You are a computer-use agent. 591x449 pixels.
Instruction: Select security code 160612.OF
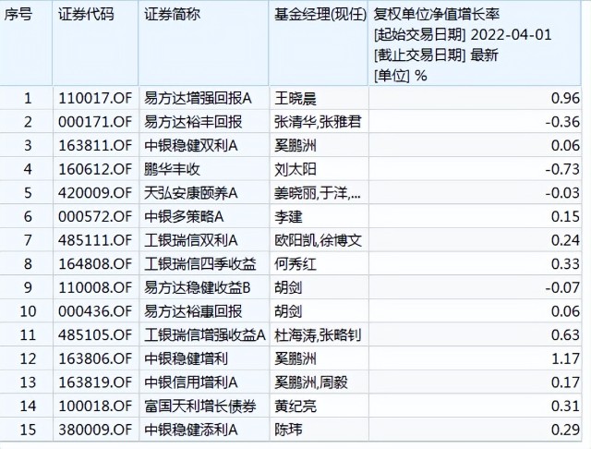[x=95, y=169]
